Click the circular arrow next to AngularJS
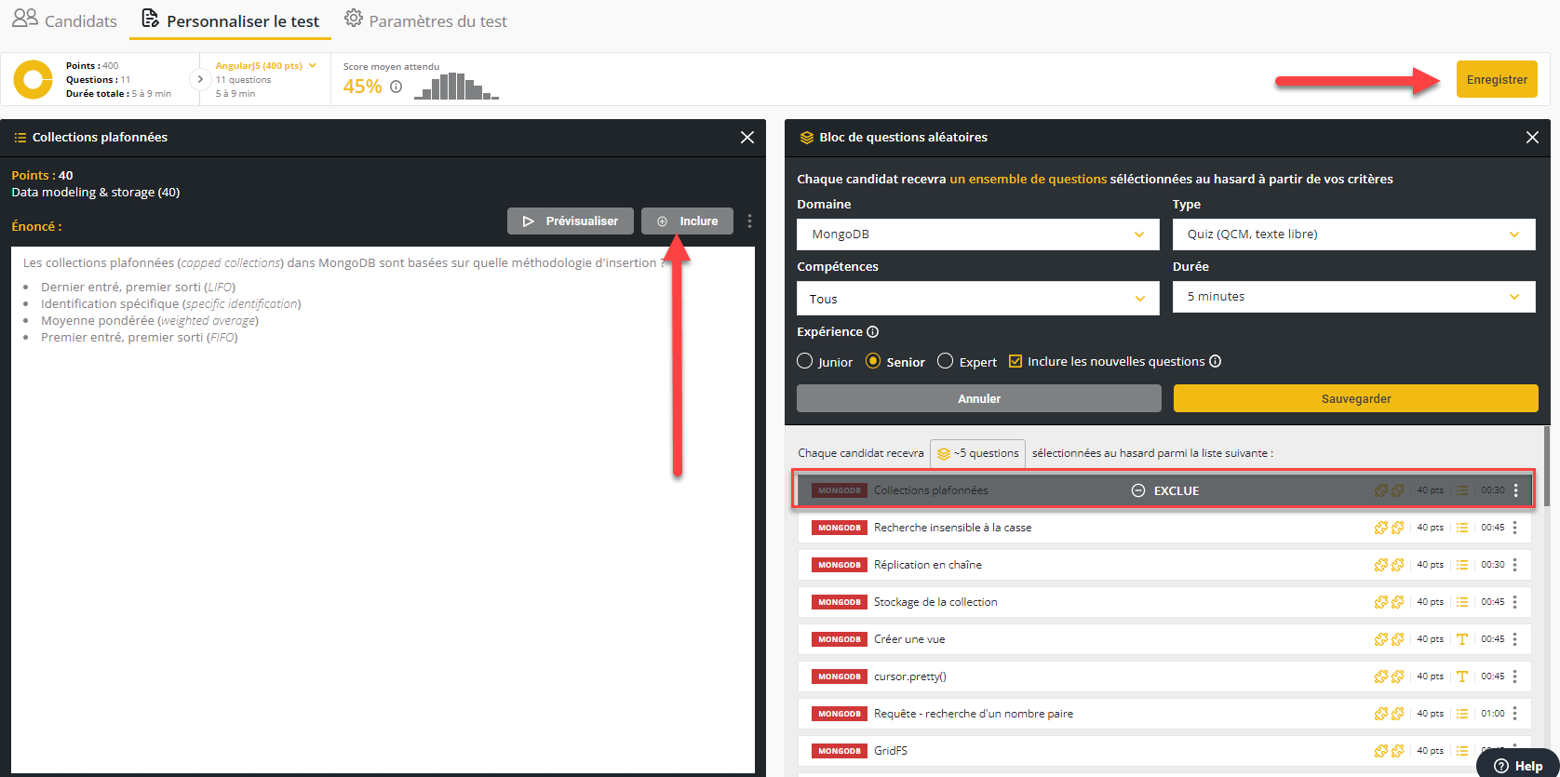 [199, 80]
